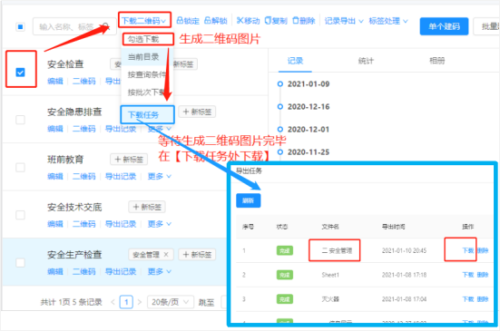
Task: Delete the 灭火器 export task
Action: [483, 299]
